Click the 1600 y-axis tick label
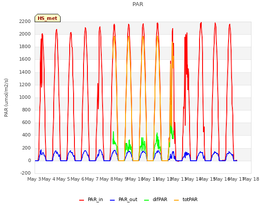This screenshot has width=277, height=208. [25, 59]
